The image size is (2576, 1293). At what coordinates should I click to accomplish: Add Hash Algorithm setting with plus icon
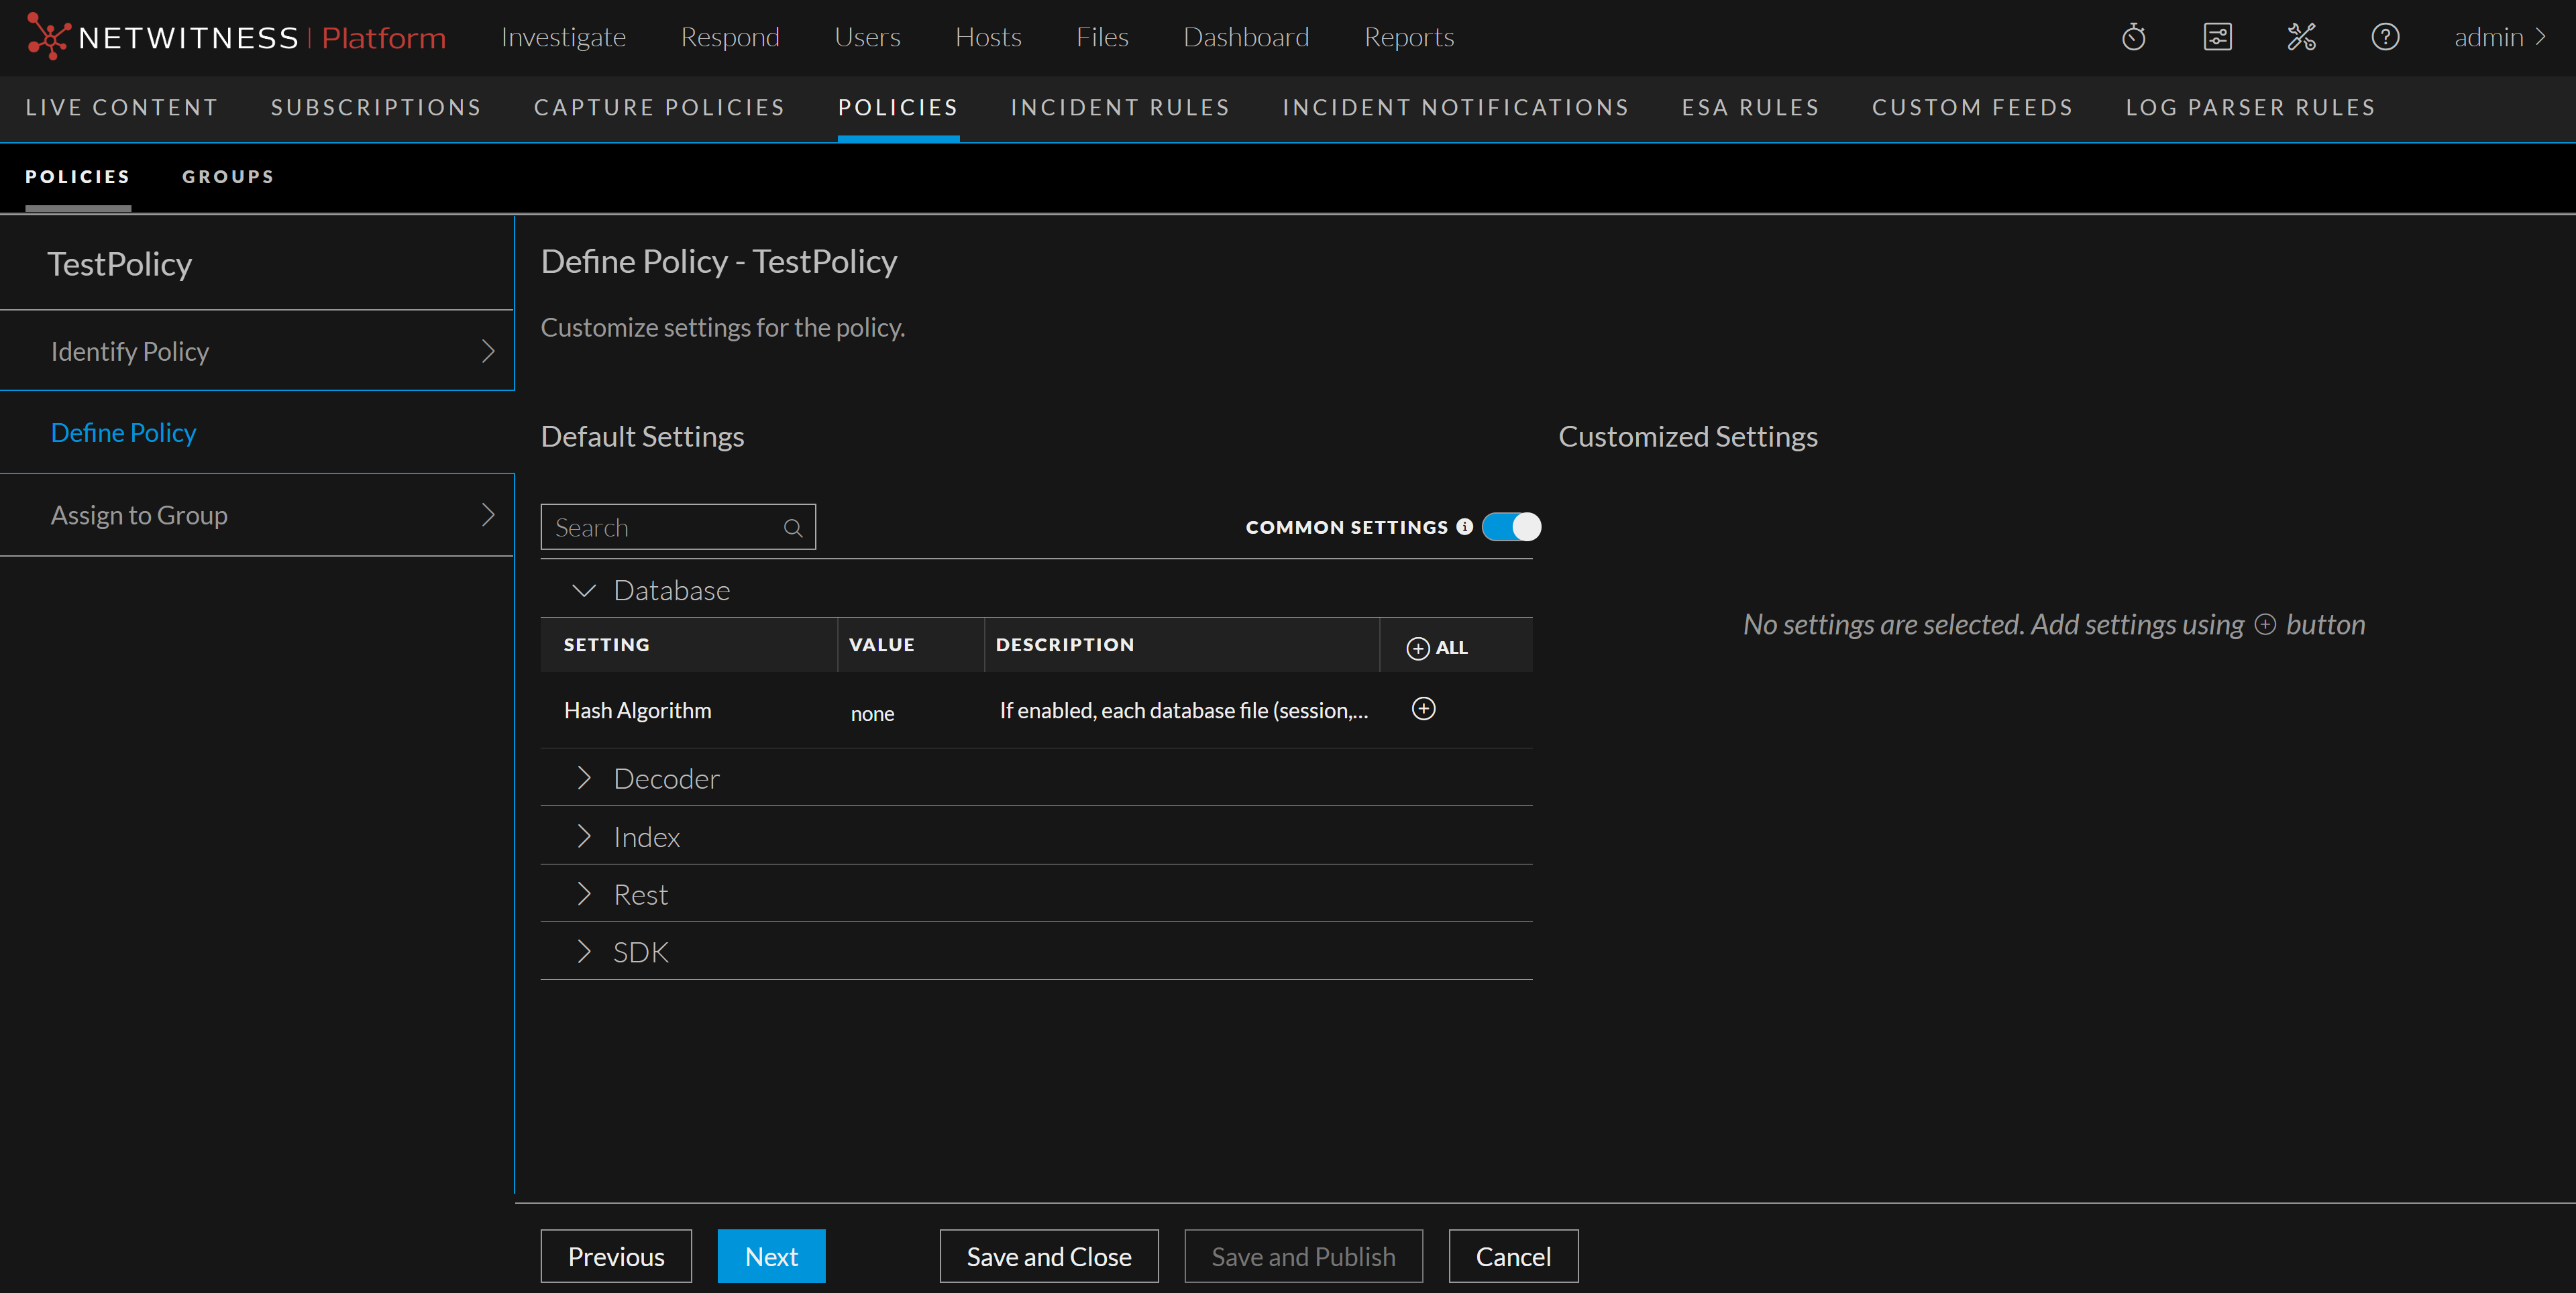click(1423, 709)
